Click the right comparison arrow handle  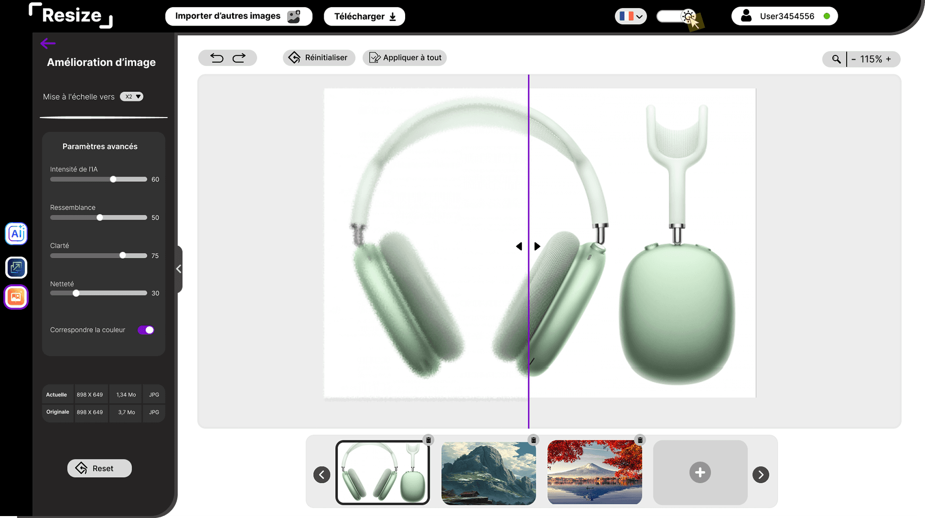pyautogui.click(x=537, y=246)
